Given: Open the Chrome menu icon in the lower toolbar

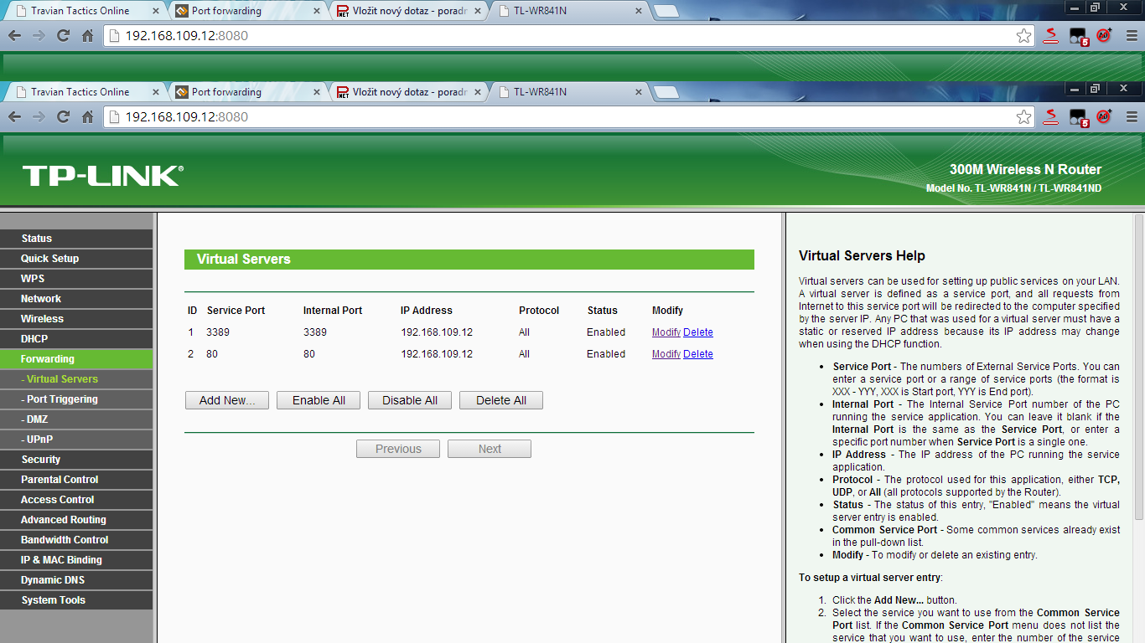Looking at the screenshot, I should coord(1132,117).
